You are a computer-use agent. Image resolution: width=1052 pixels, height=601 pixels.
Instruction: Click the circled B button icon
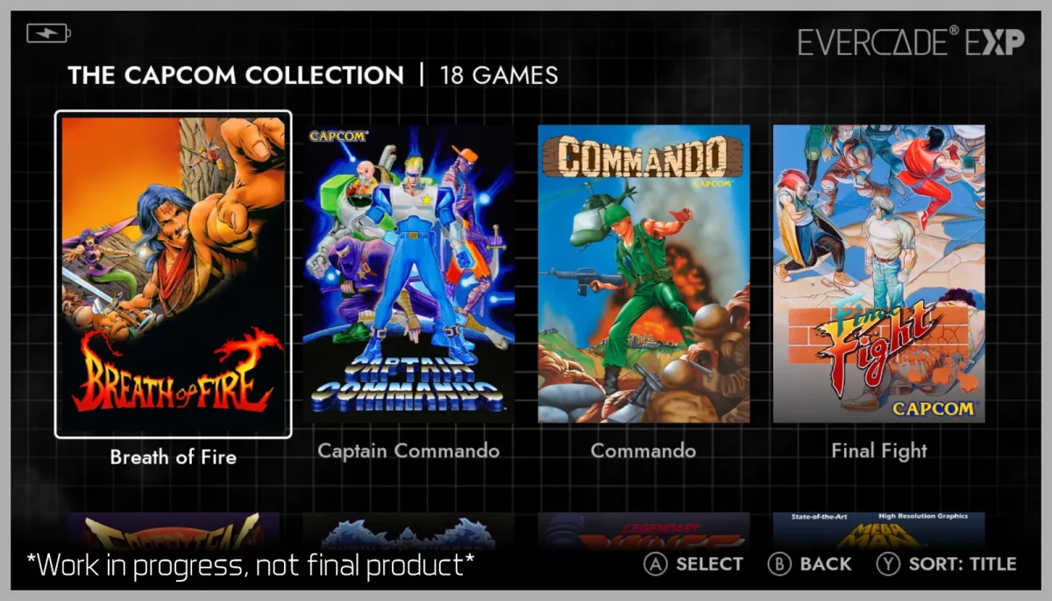[779, 564]
